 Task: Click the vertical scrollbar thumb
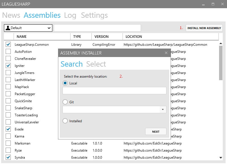tap(220, 63)
